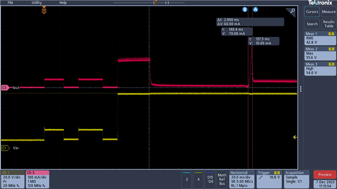This screenshot has width=337, height=189.
Task: Add channel 2 to display
Action: [187, 180]
